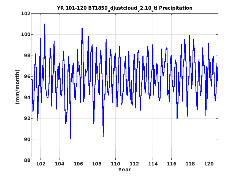Click the '(mm/month)' y-axis label
This screenshot has height=180, width=241.
[x=18, y=87]
